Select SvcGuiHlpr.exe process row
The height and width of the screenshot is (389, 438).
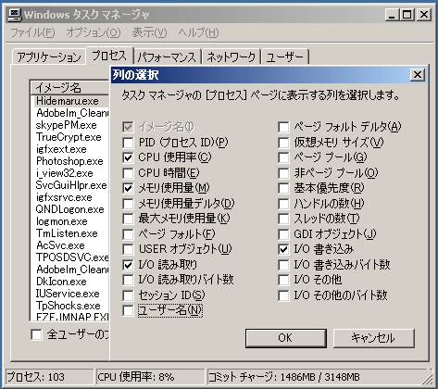[x=70, y=185]
